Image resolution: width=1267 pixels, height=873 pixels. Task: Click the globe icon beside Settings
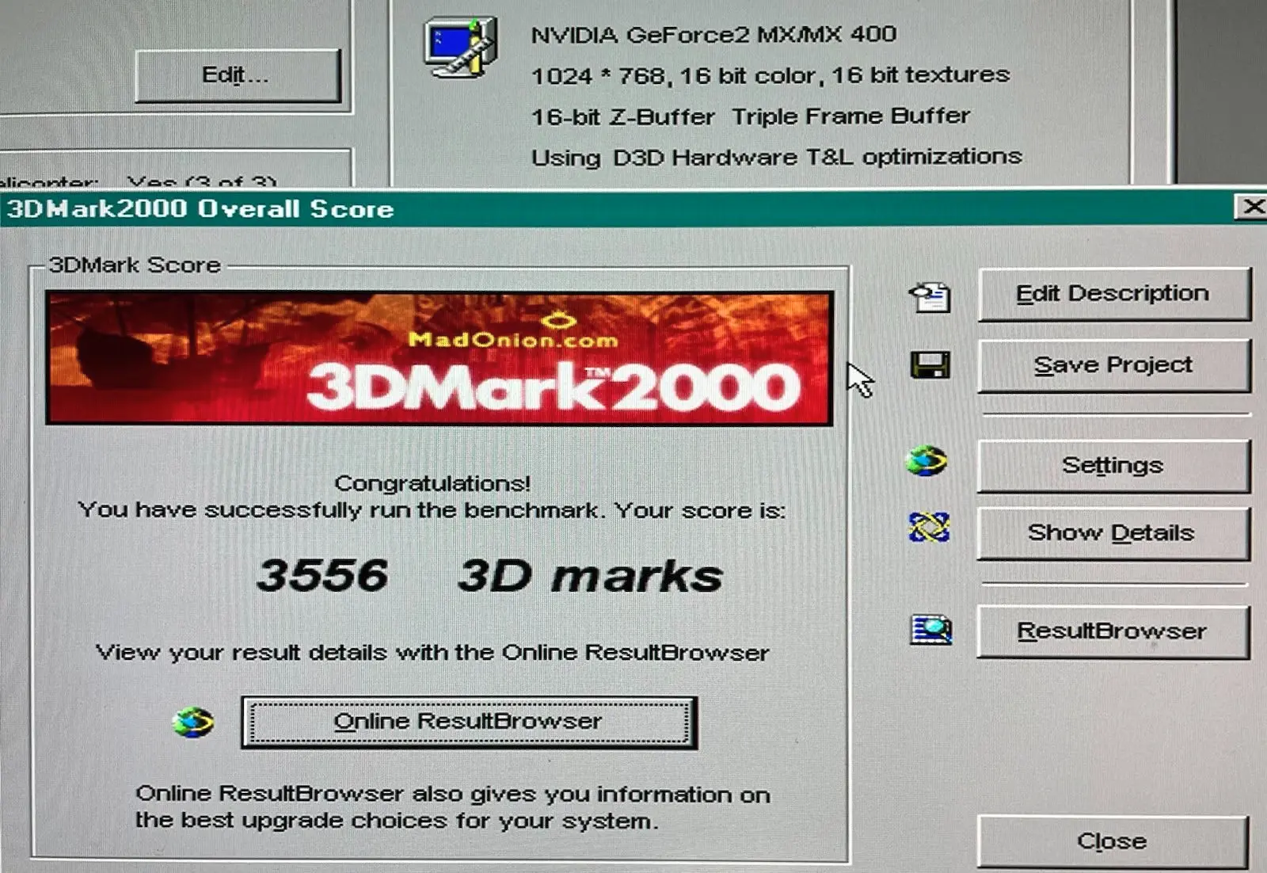pyautogui.click(x=926, y=460)
